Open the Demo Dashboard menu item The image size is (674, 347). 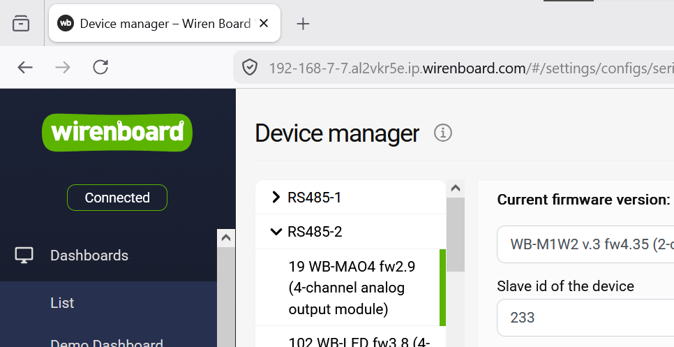click(107, 343)
